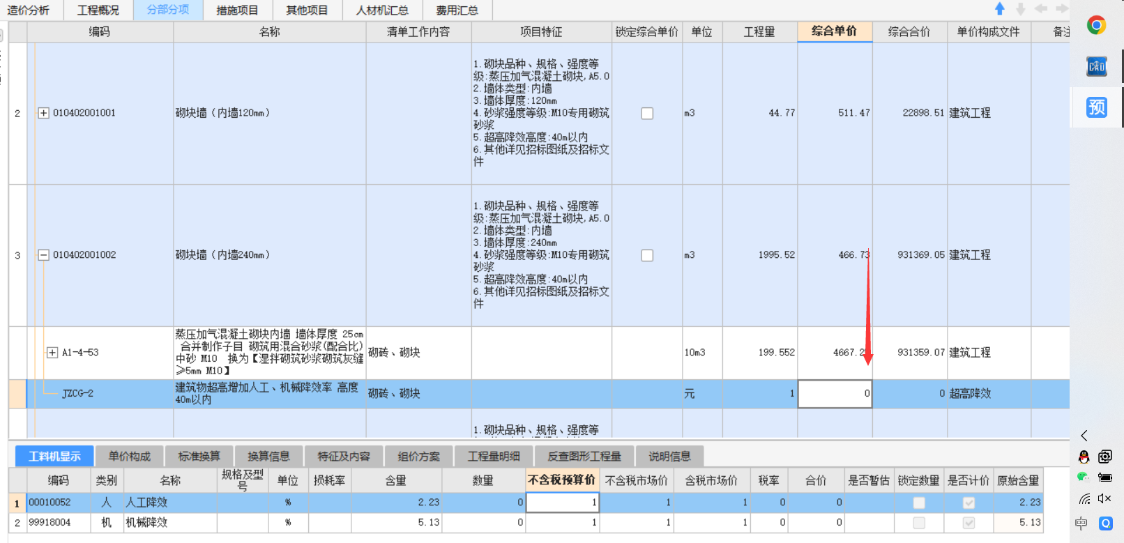This screenshot has width=1124, height=543.
Task: Tick lock unit price checkbox for 010402001001
Action: point(647,113)
